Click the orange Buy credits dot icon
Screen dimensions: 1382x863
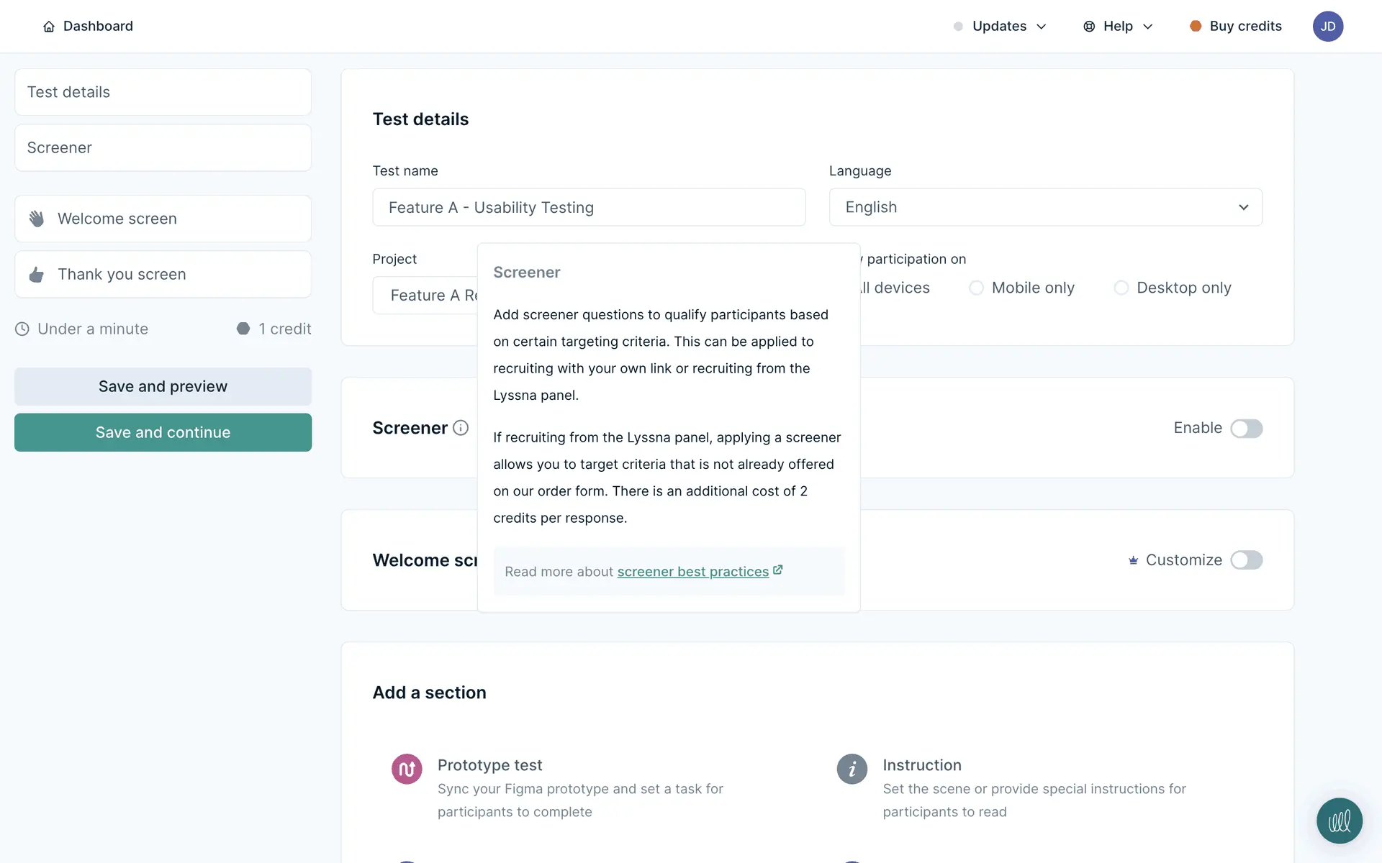(x=1196, y=27)
